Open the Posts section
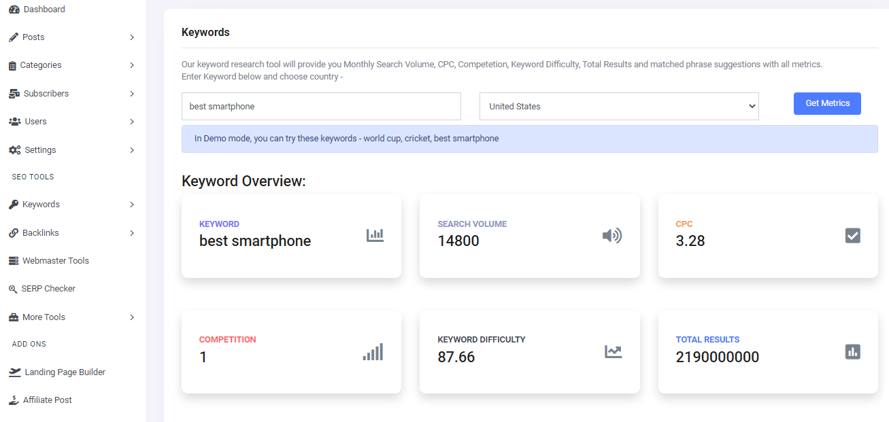The width and height of the screenshot is (889, 422). pos(34,37)
